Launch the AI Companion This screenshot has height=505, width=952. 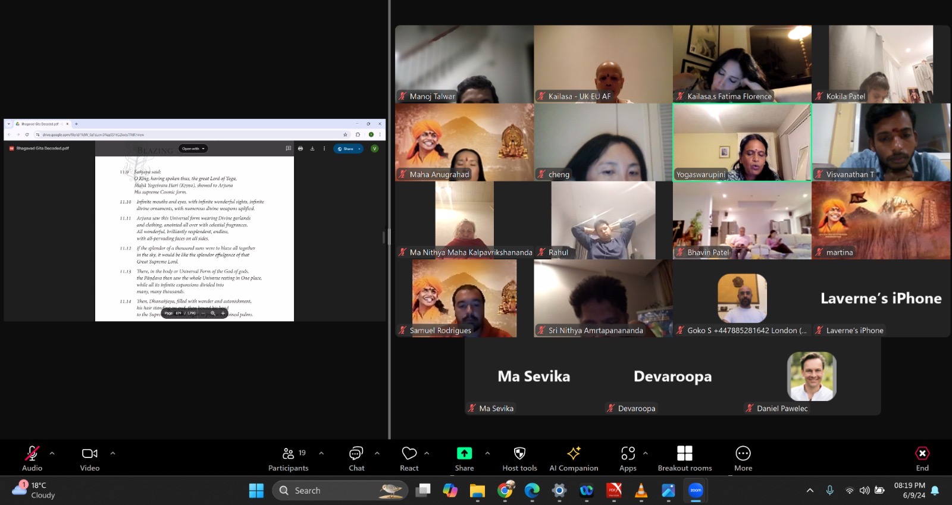coord(574,459)
